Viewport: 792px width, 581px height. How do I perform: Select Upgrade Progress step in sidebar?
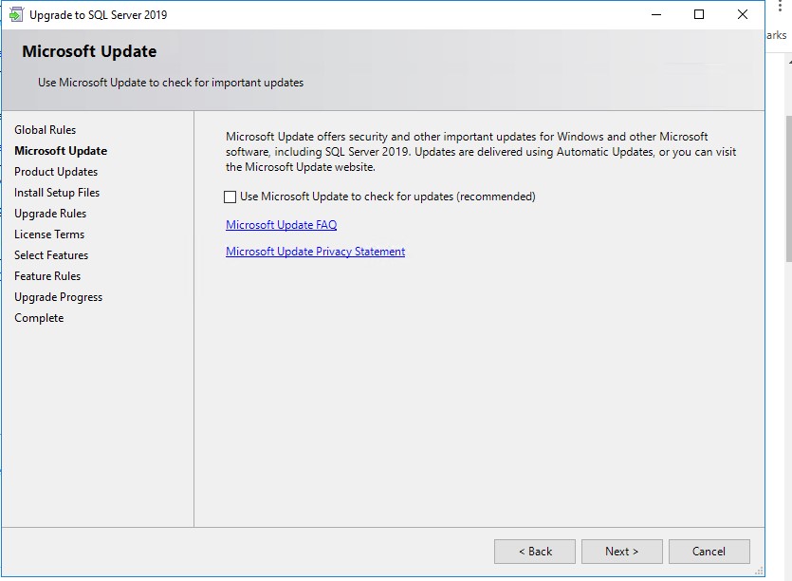(x=59, y=297)
